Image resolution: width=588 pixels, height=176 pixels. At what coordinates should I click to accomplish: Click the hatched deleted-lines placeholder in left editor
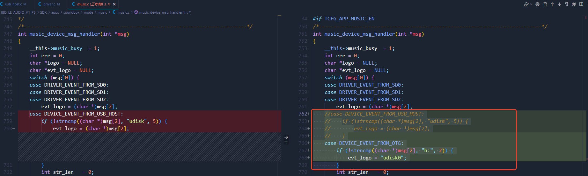tap(150, 147)
